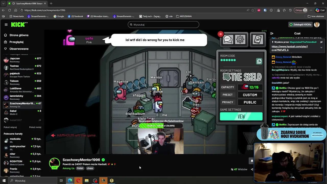Open Przeglądaj in sidebar
The height and width of the screenshot is (184, 327).
pyautogui.click(x=16, y=42)
